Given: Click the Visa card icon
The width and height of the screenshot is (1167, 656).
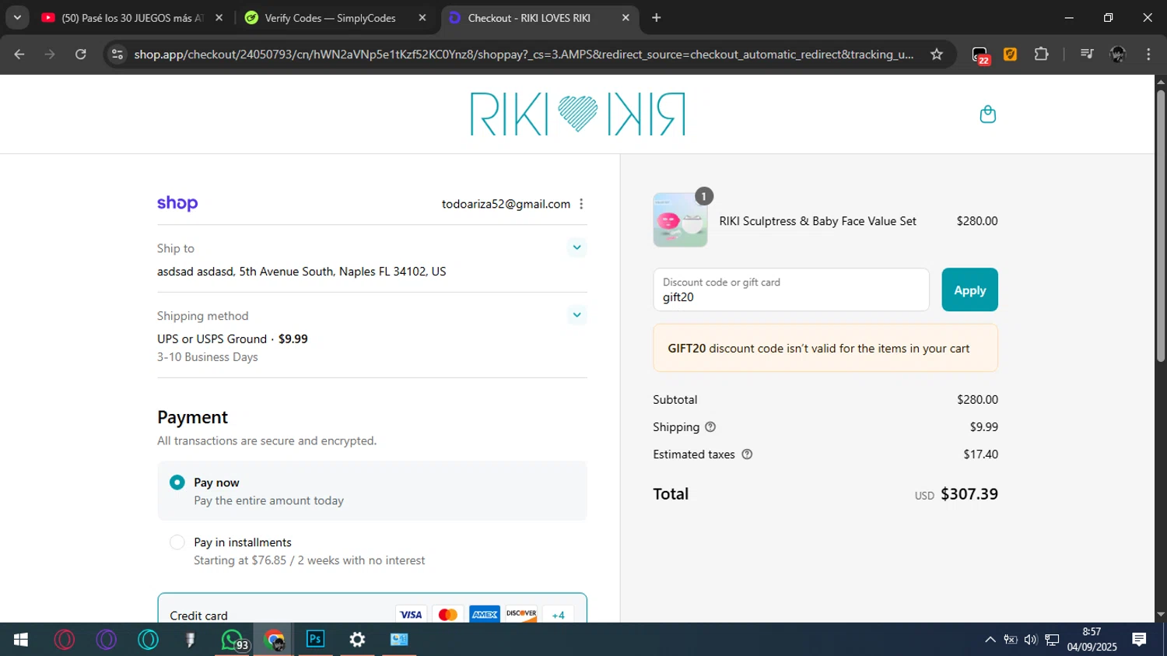Looking at the screenshot, I should point(411,615).
